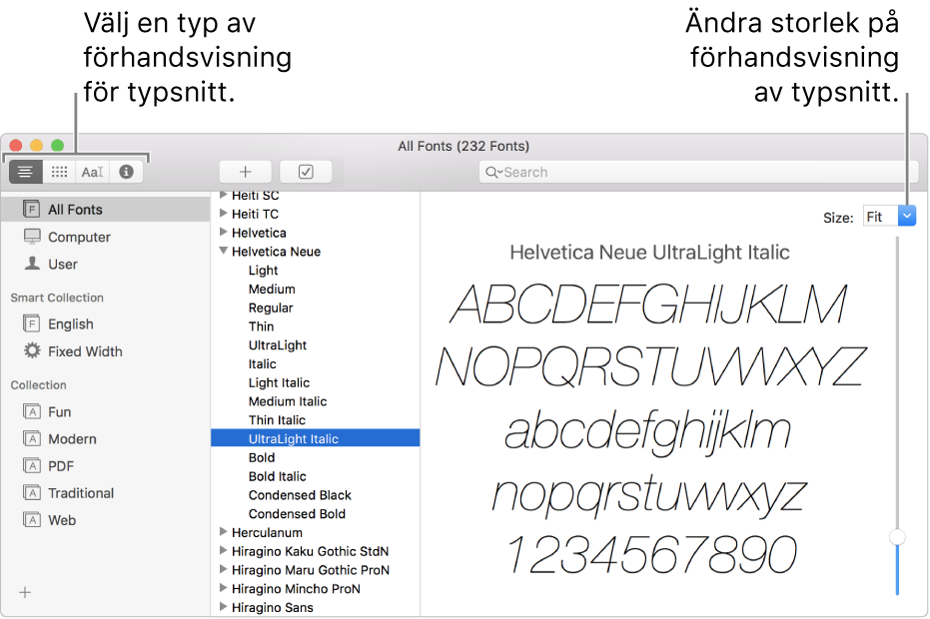Viewport: 930px width, 619px height.
Task: Select the Medium typeface
Action: (272, 290)
